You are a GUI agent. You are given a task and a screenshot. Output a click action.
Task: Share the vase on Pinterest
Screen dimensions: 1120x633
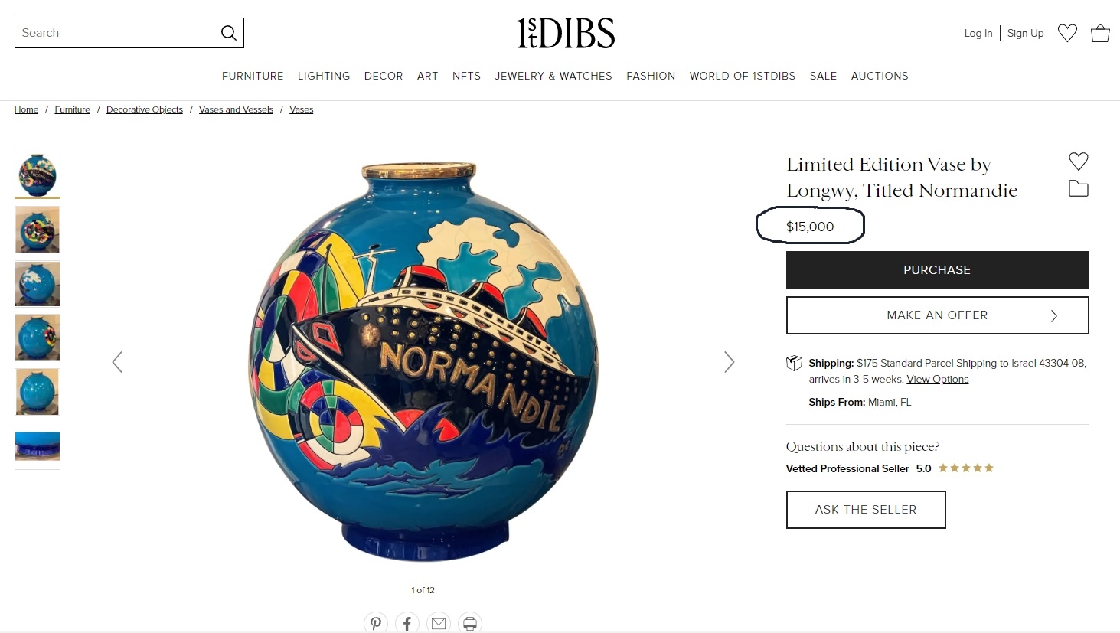pyautogui.click(x=376, y=623)
